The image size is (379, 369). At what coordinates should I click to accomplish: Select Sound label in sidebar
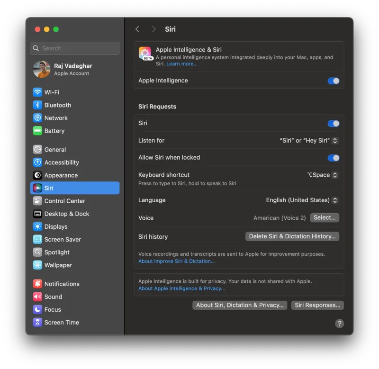tap(53, 297)
